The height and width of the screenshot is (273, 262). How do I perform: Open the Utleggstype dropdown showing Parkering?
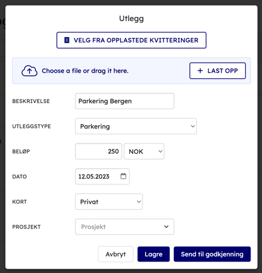136,127
